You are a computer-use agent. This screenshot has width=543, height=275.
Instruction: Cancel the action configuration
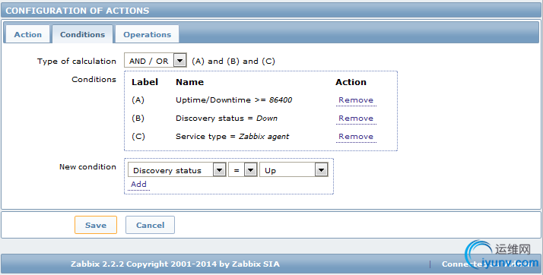point(150,225)
